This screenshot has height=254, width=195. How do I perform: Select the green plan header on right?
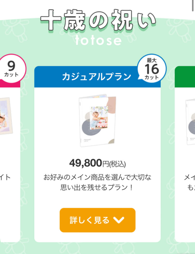(x=185, y=77)
